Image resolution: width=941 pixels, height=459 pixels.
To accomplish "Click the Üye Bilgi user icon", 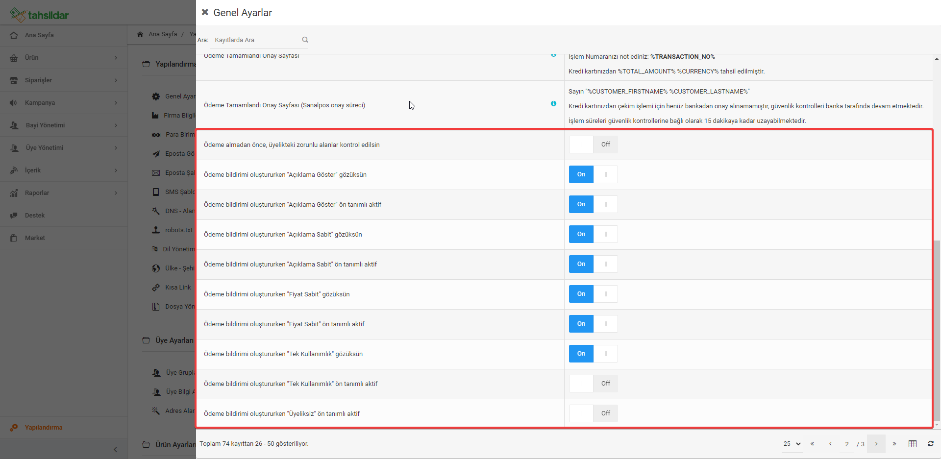I will [156, 392].
